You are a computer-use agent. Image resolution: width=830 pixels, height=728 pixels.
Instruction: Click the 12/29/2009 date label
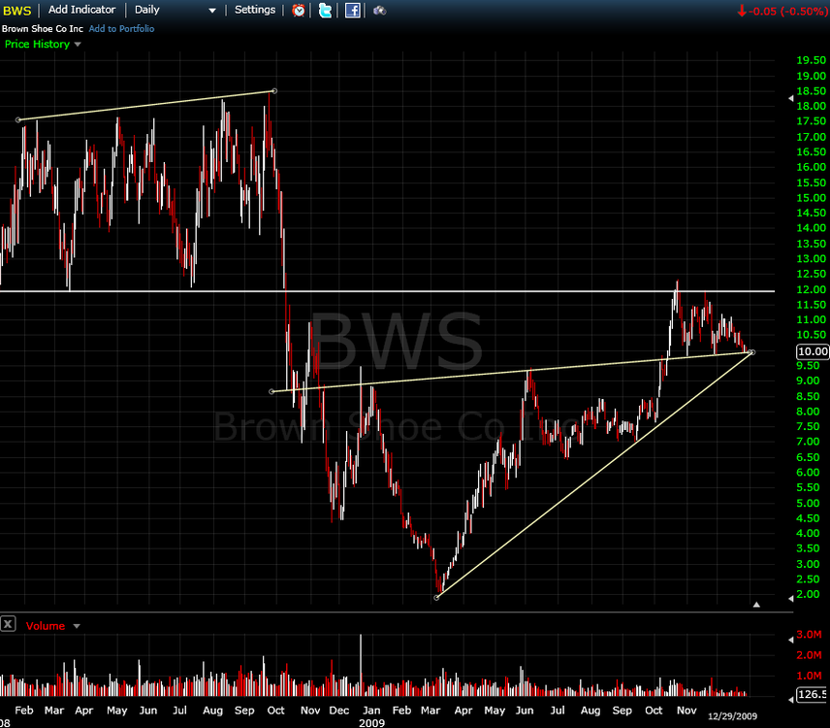(732, 716)
